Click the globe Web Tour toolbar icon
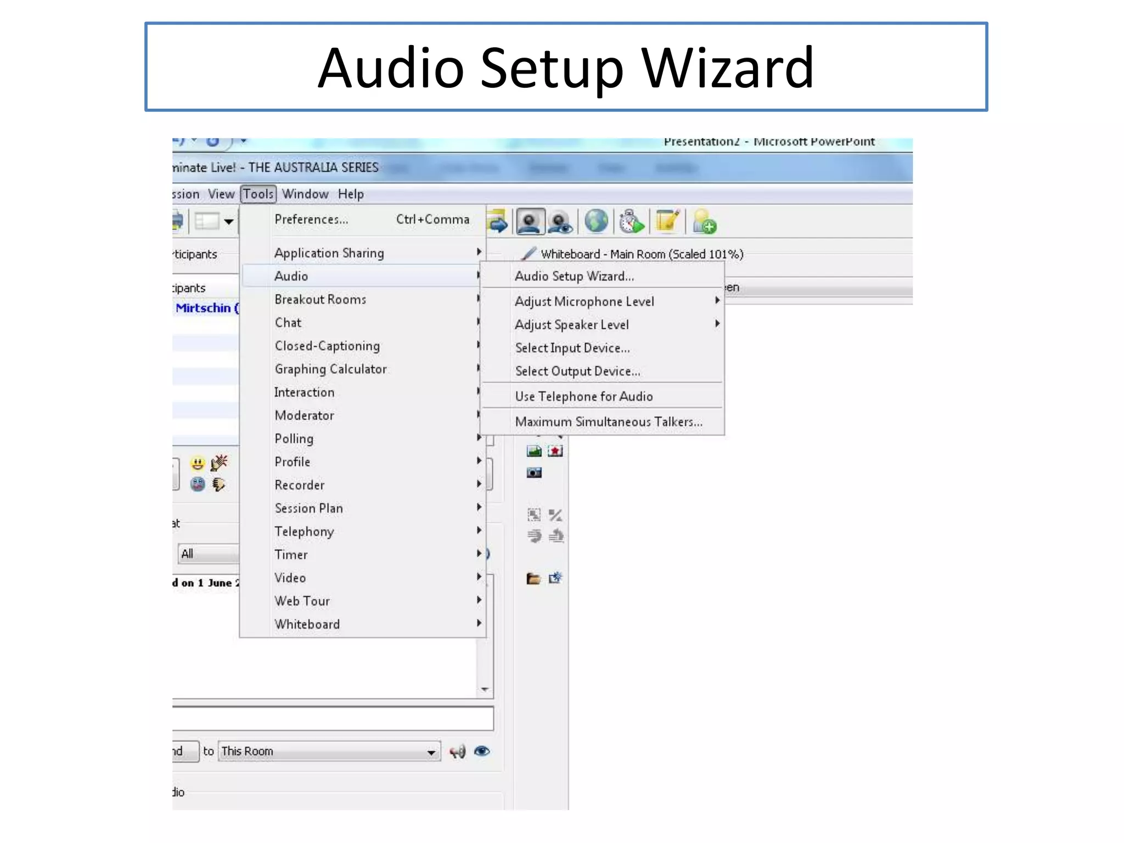 point(596,222)
